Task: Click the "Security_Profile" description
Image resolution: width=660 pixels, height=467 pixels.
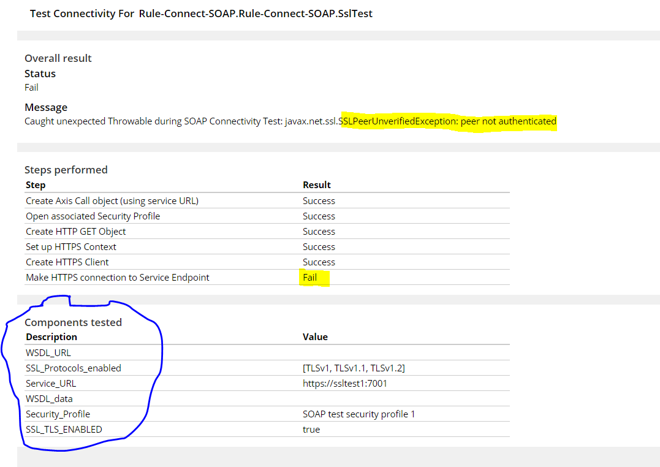Action: click(58, 414)
